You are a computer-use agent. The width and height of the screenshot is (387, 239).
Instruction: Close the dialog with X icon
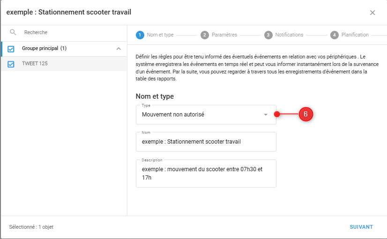pos(372,13)
